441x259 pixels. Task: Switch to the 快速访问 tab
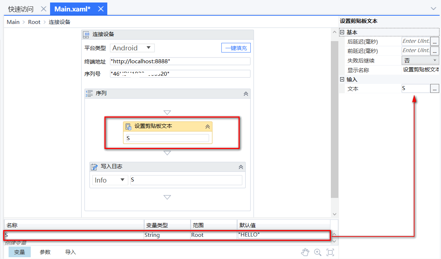click(x=21, y=9)
